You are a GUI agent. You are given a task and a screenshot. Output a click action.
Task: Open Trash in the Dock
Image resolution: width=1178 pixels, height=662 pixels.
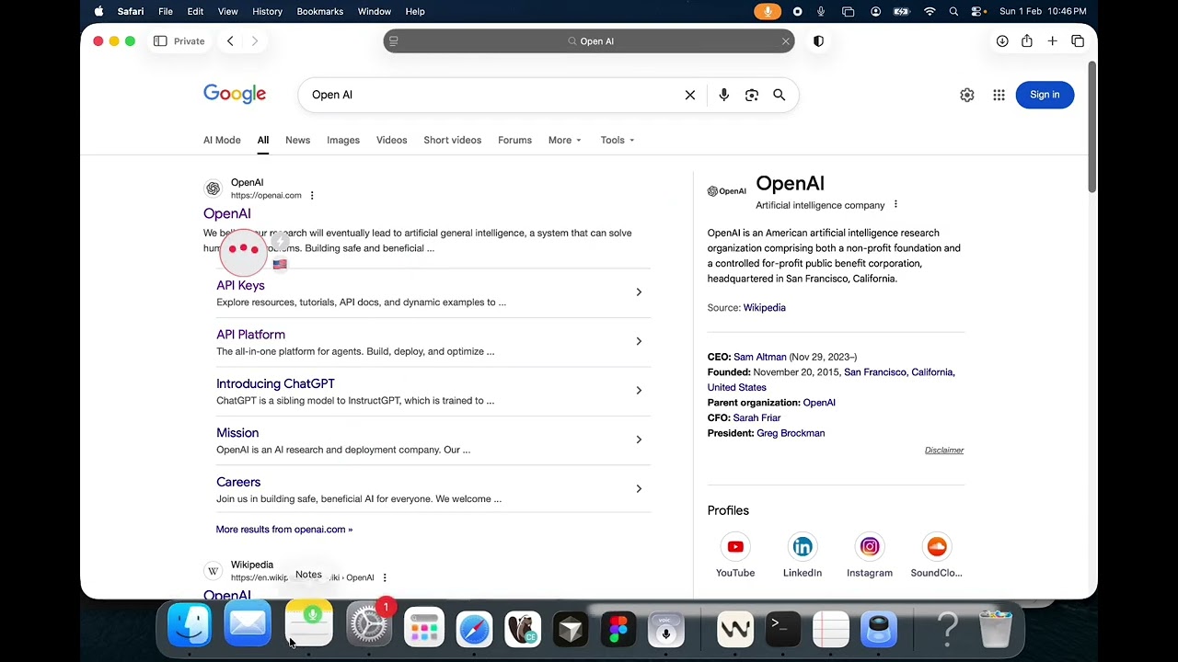point(996,629)
